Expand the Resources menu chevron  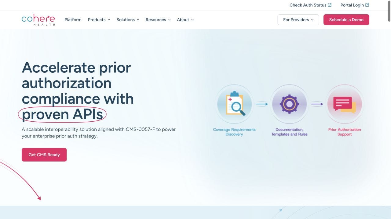pos(169,20)
